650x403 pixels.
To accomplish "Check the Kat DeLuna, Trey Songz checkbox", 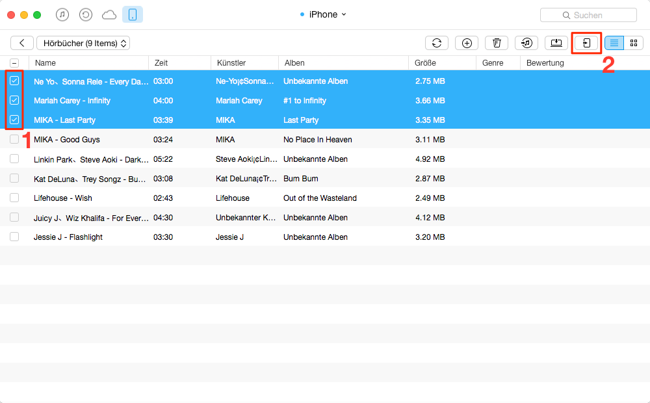I will (x=14, y=178).
